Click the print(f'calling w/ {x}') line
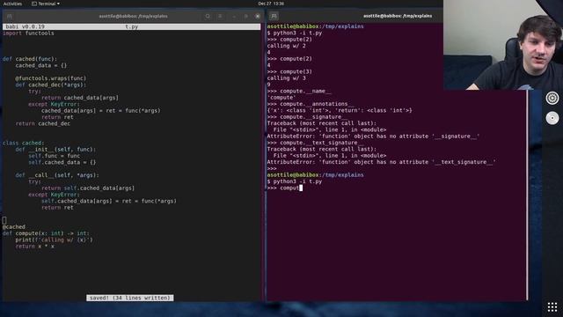 (x=54, y=240)
